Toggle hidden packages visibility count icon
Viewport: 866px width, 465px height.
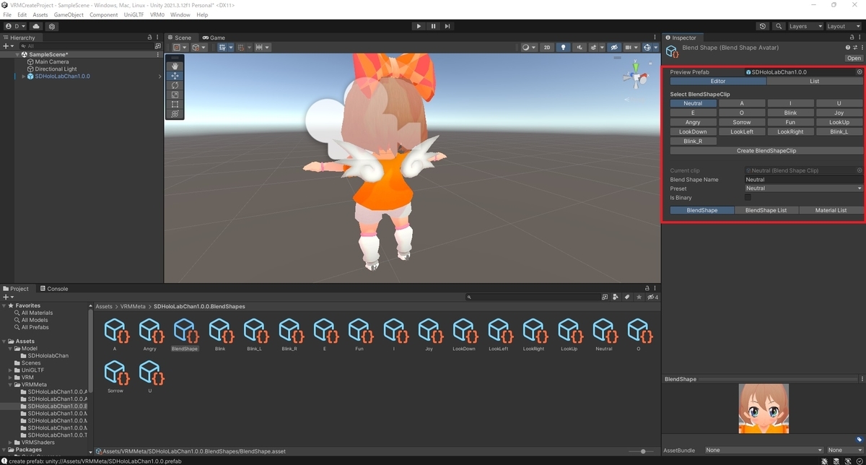(652, 297)
